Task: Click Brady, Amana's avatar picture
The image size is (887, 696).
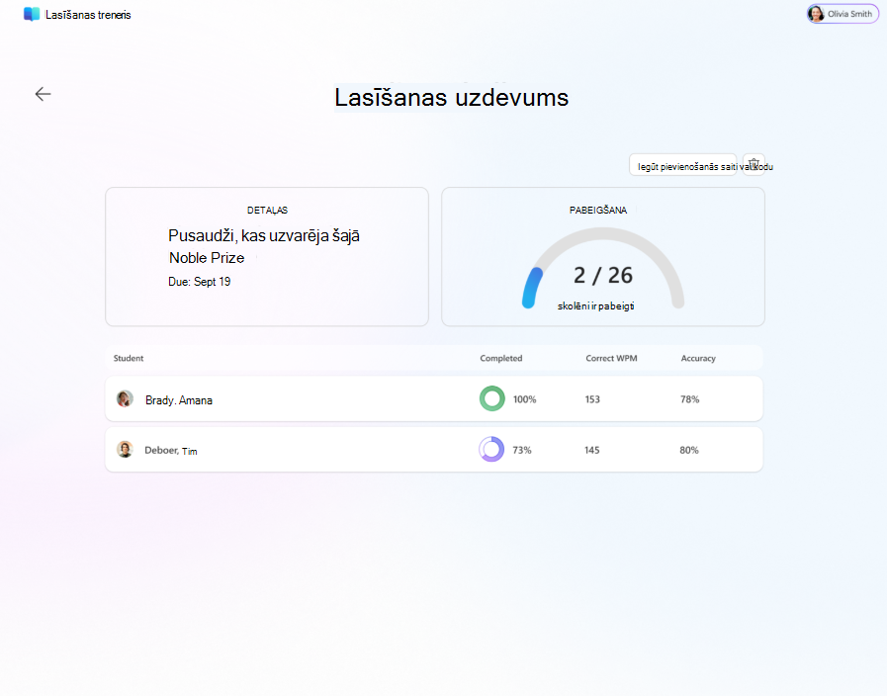Action: pyautogui.click(x=125, y=398)
